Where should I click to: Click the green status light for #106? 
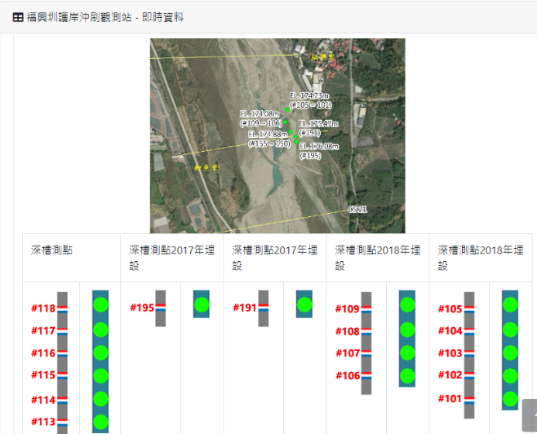pyautogui.click(x=407, y=376)
